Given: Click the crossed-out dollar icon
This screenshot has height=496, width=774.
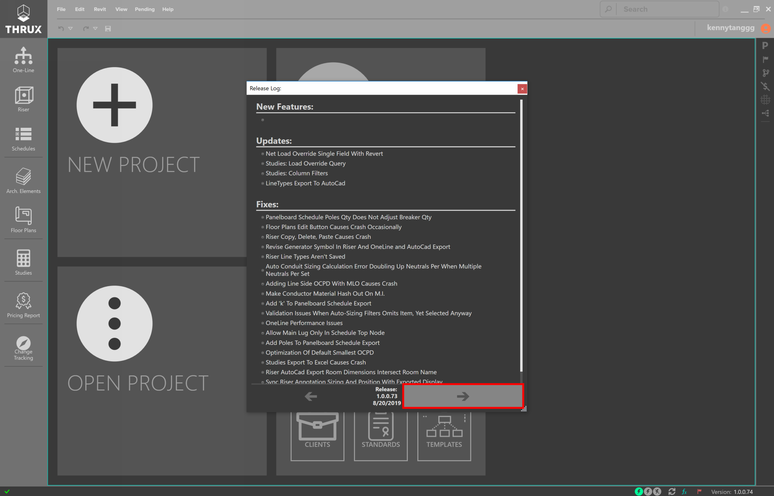Looking at the screenshot, I should tap(765, 86).
